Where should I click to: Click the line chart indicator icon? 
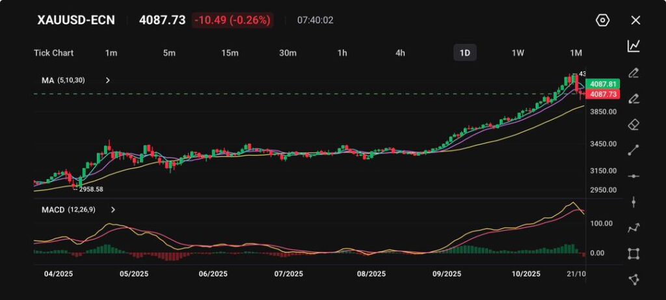pos(634,46)
